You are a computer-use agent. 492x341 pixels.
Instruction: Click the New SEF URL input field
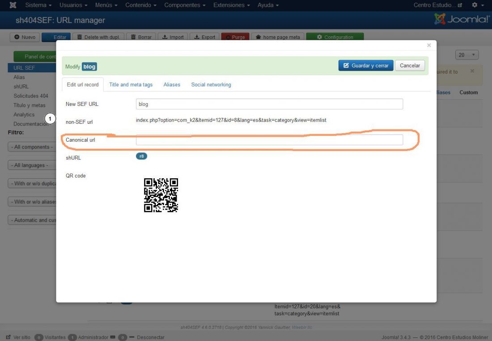click(x=269, y=104)
